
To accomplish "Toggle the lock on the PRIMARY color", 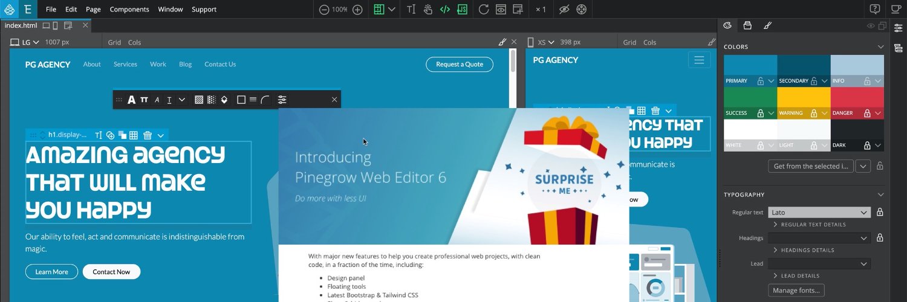I will coord(761,81).
